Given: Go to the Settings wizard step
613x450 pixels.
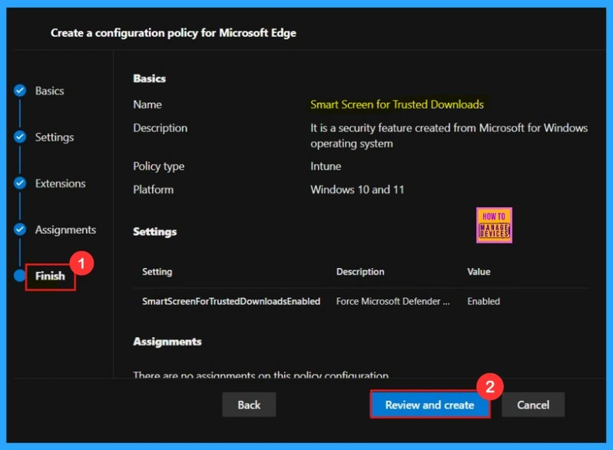Looking at the screenshot, I should (55, 137).
